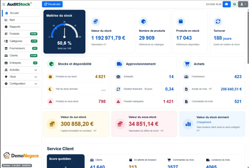This screenshot has height=168, width=249.
Task: Click the warehouse icon beside Entrepots in sidebar
Action: [6, 63]
